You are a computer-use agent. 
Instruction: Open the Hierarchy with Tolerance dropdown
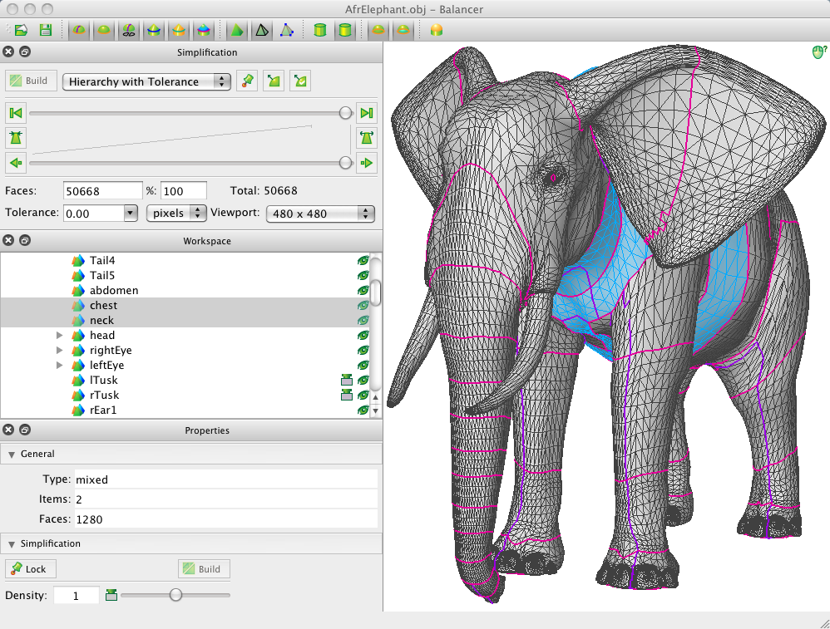[x=146, y=81]
